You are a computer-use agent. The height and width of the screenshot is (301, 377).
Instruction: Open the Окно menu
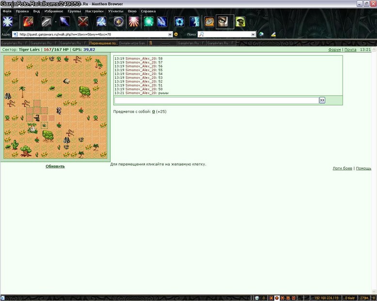(132, 11)
